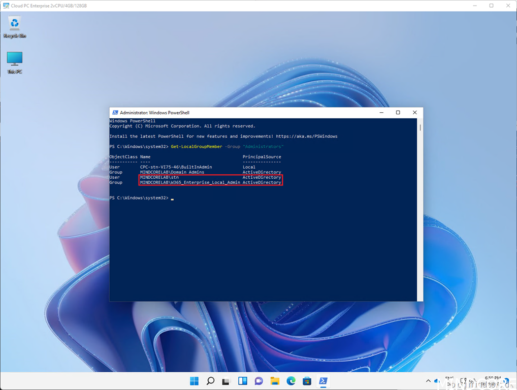The image size is (517, 390).
Task: Open the ENG language switcher in the tray
Action: [449, 380]
